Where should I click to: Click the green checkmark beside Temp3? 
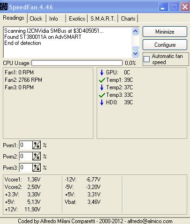[x=102, y=95]
